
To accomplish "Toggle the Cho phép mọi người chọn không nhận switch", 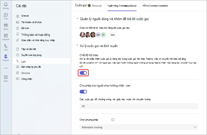I will click(x=83, y=92).
